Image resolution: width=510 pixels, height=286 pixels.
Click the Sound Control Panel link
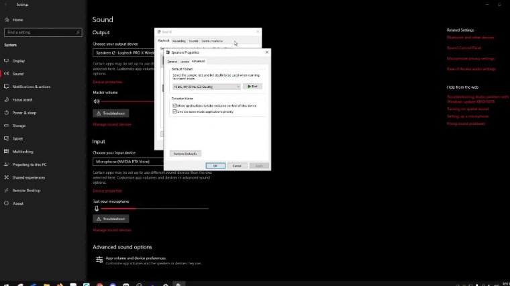[465, 48]
